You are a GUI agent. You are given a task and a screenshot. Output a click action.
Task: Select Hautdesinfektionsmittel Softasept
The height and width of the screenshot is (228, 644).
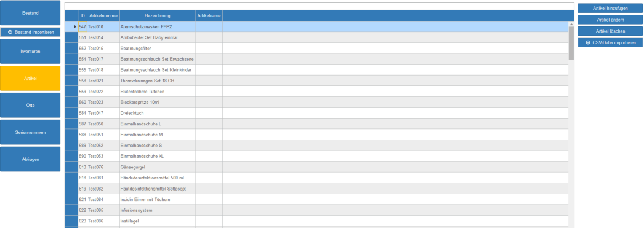[x=316, y=189]
